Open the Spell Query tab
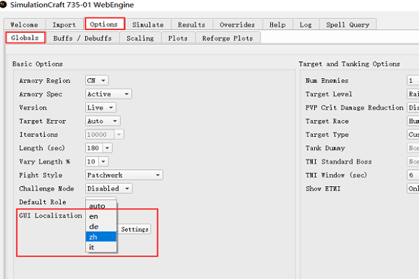Image resolution: width=419 pixels, height=279 pixels. 348,25
